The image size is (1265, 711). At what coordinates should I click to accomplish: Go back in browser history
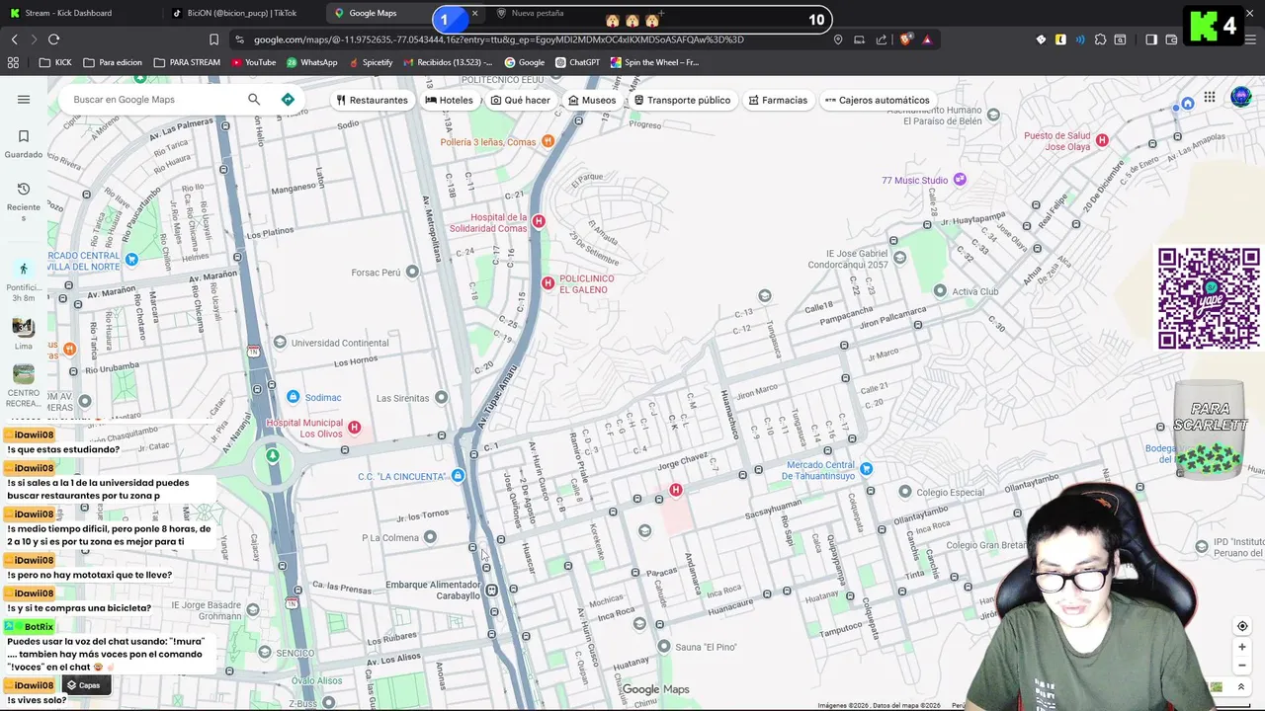coord(14,39)
